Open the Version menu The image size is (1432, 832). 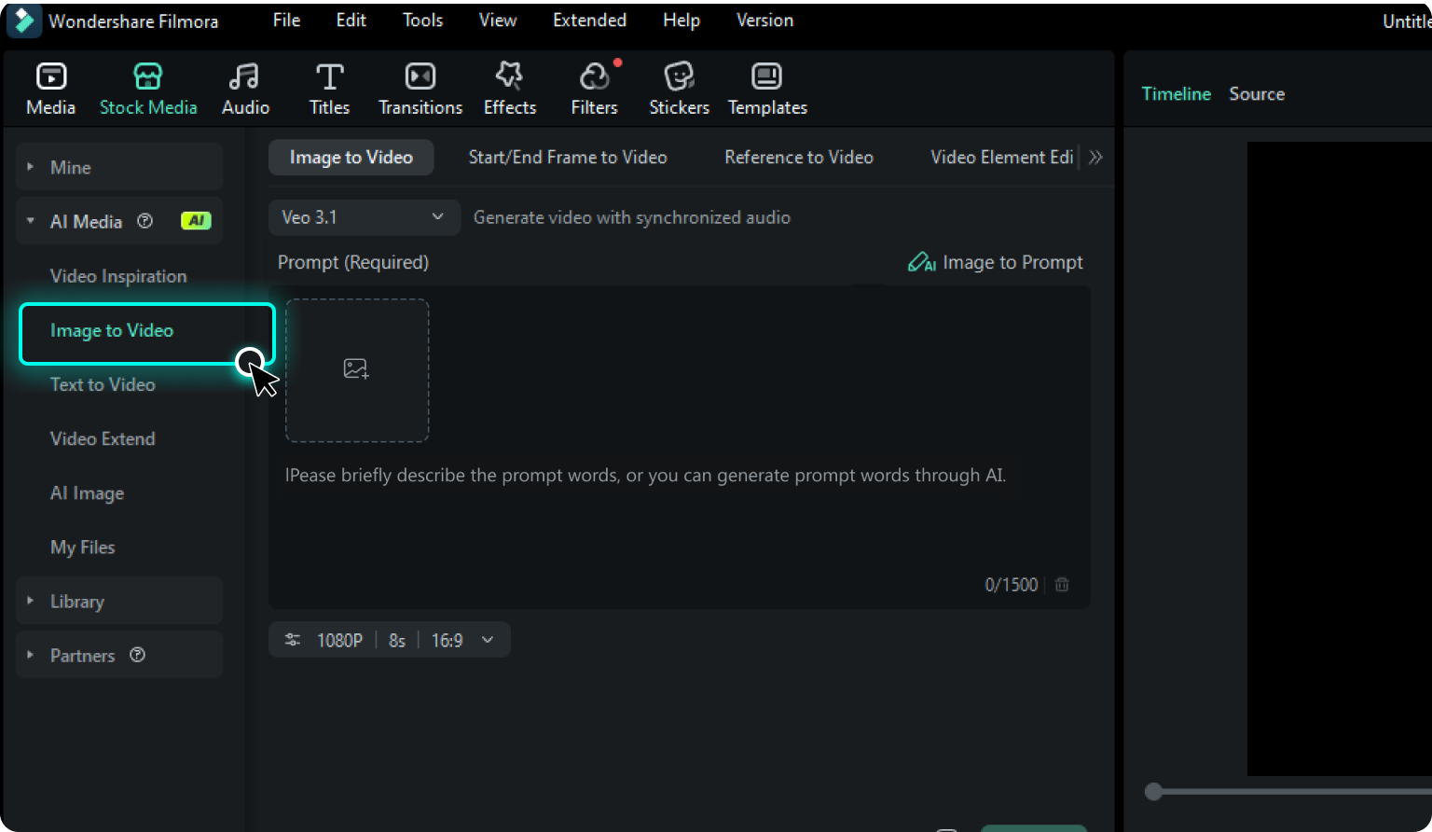click(x=764, y=21)
